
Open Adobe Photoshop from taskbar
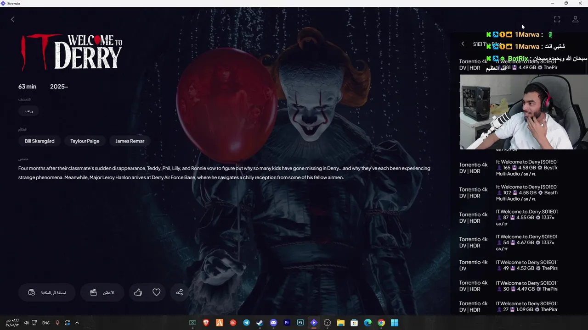[x=300, y=323]
